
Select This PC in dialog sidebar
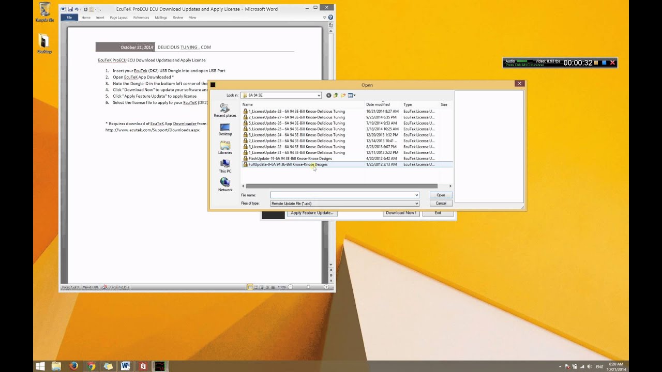point(225,166)
